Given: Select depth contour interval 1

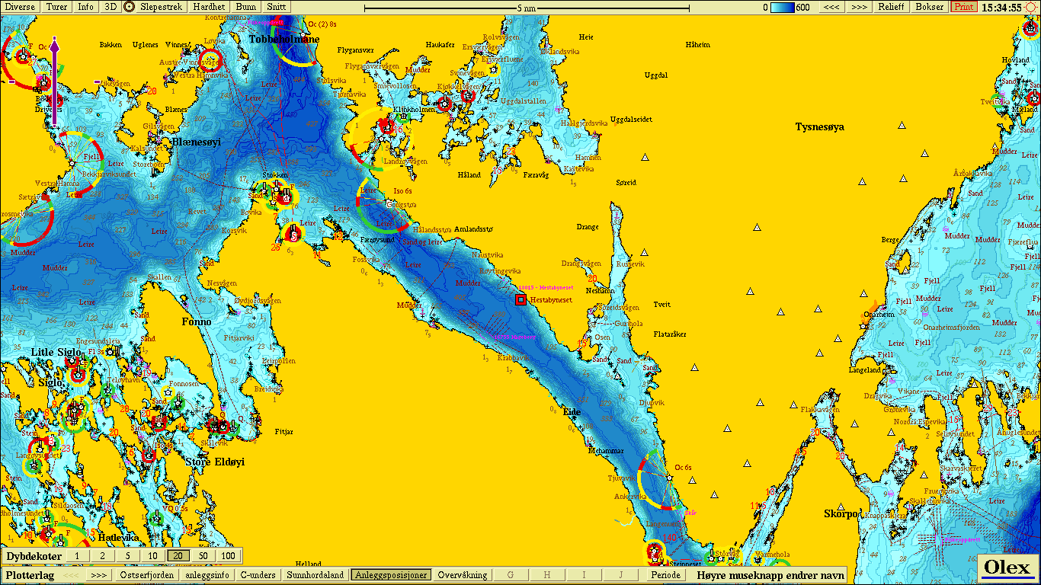Looking at the screenshot, I should coord(77,556).
